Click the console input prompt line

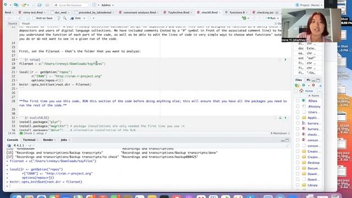tap(148, 186)
